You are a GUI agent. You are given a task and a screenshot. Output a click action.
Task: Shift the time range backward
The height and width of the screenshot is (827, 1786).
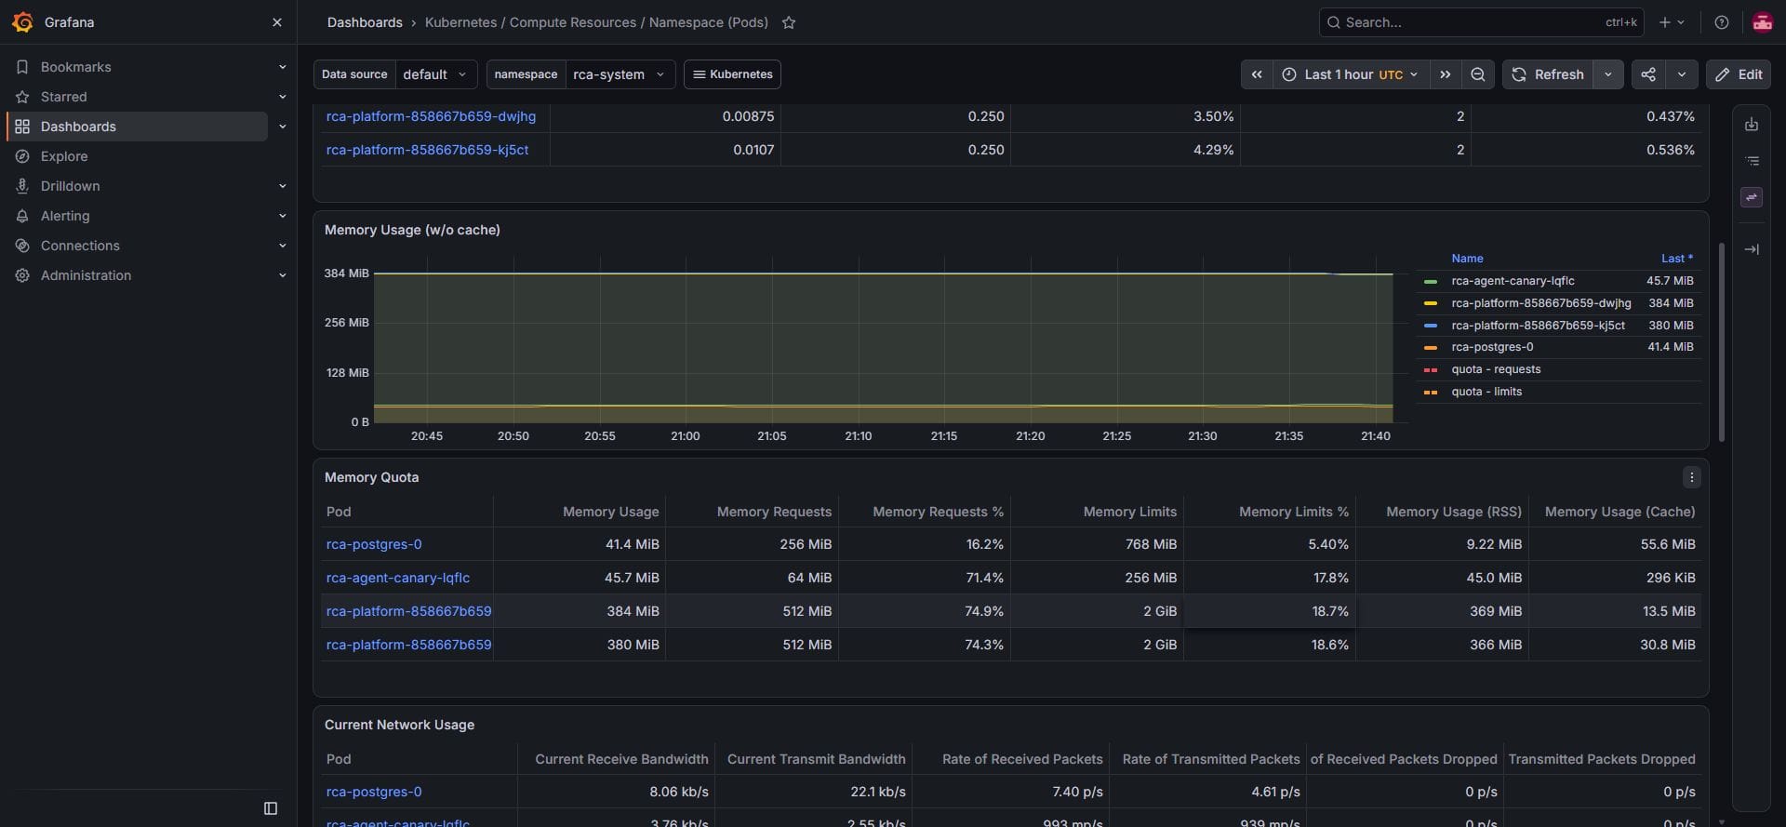[1257, 74]
